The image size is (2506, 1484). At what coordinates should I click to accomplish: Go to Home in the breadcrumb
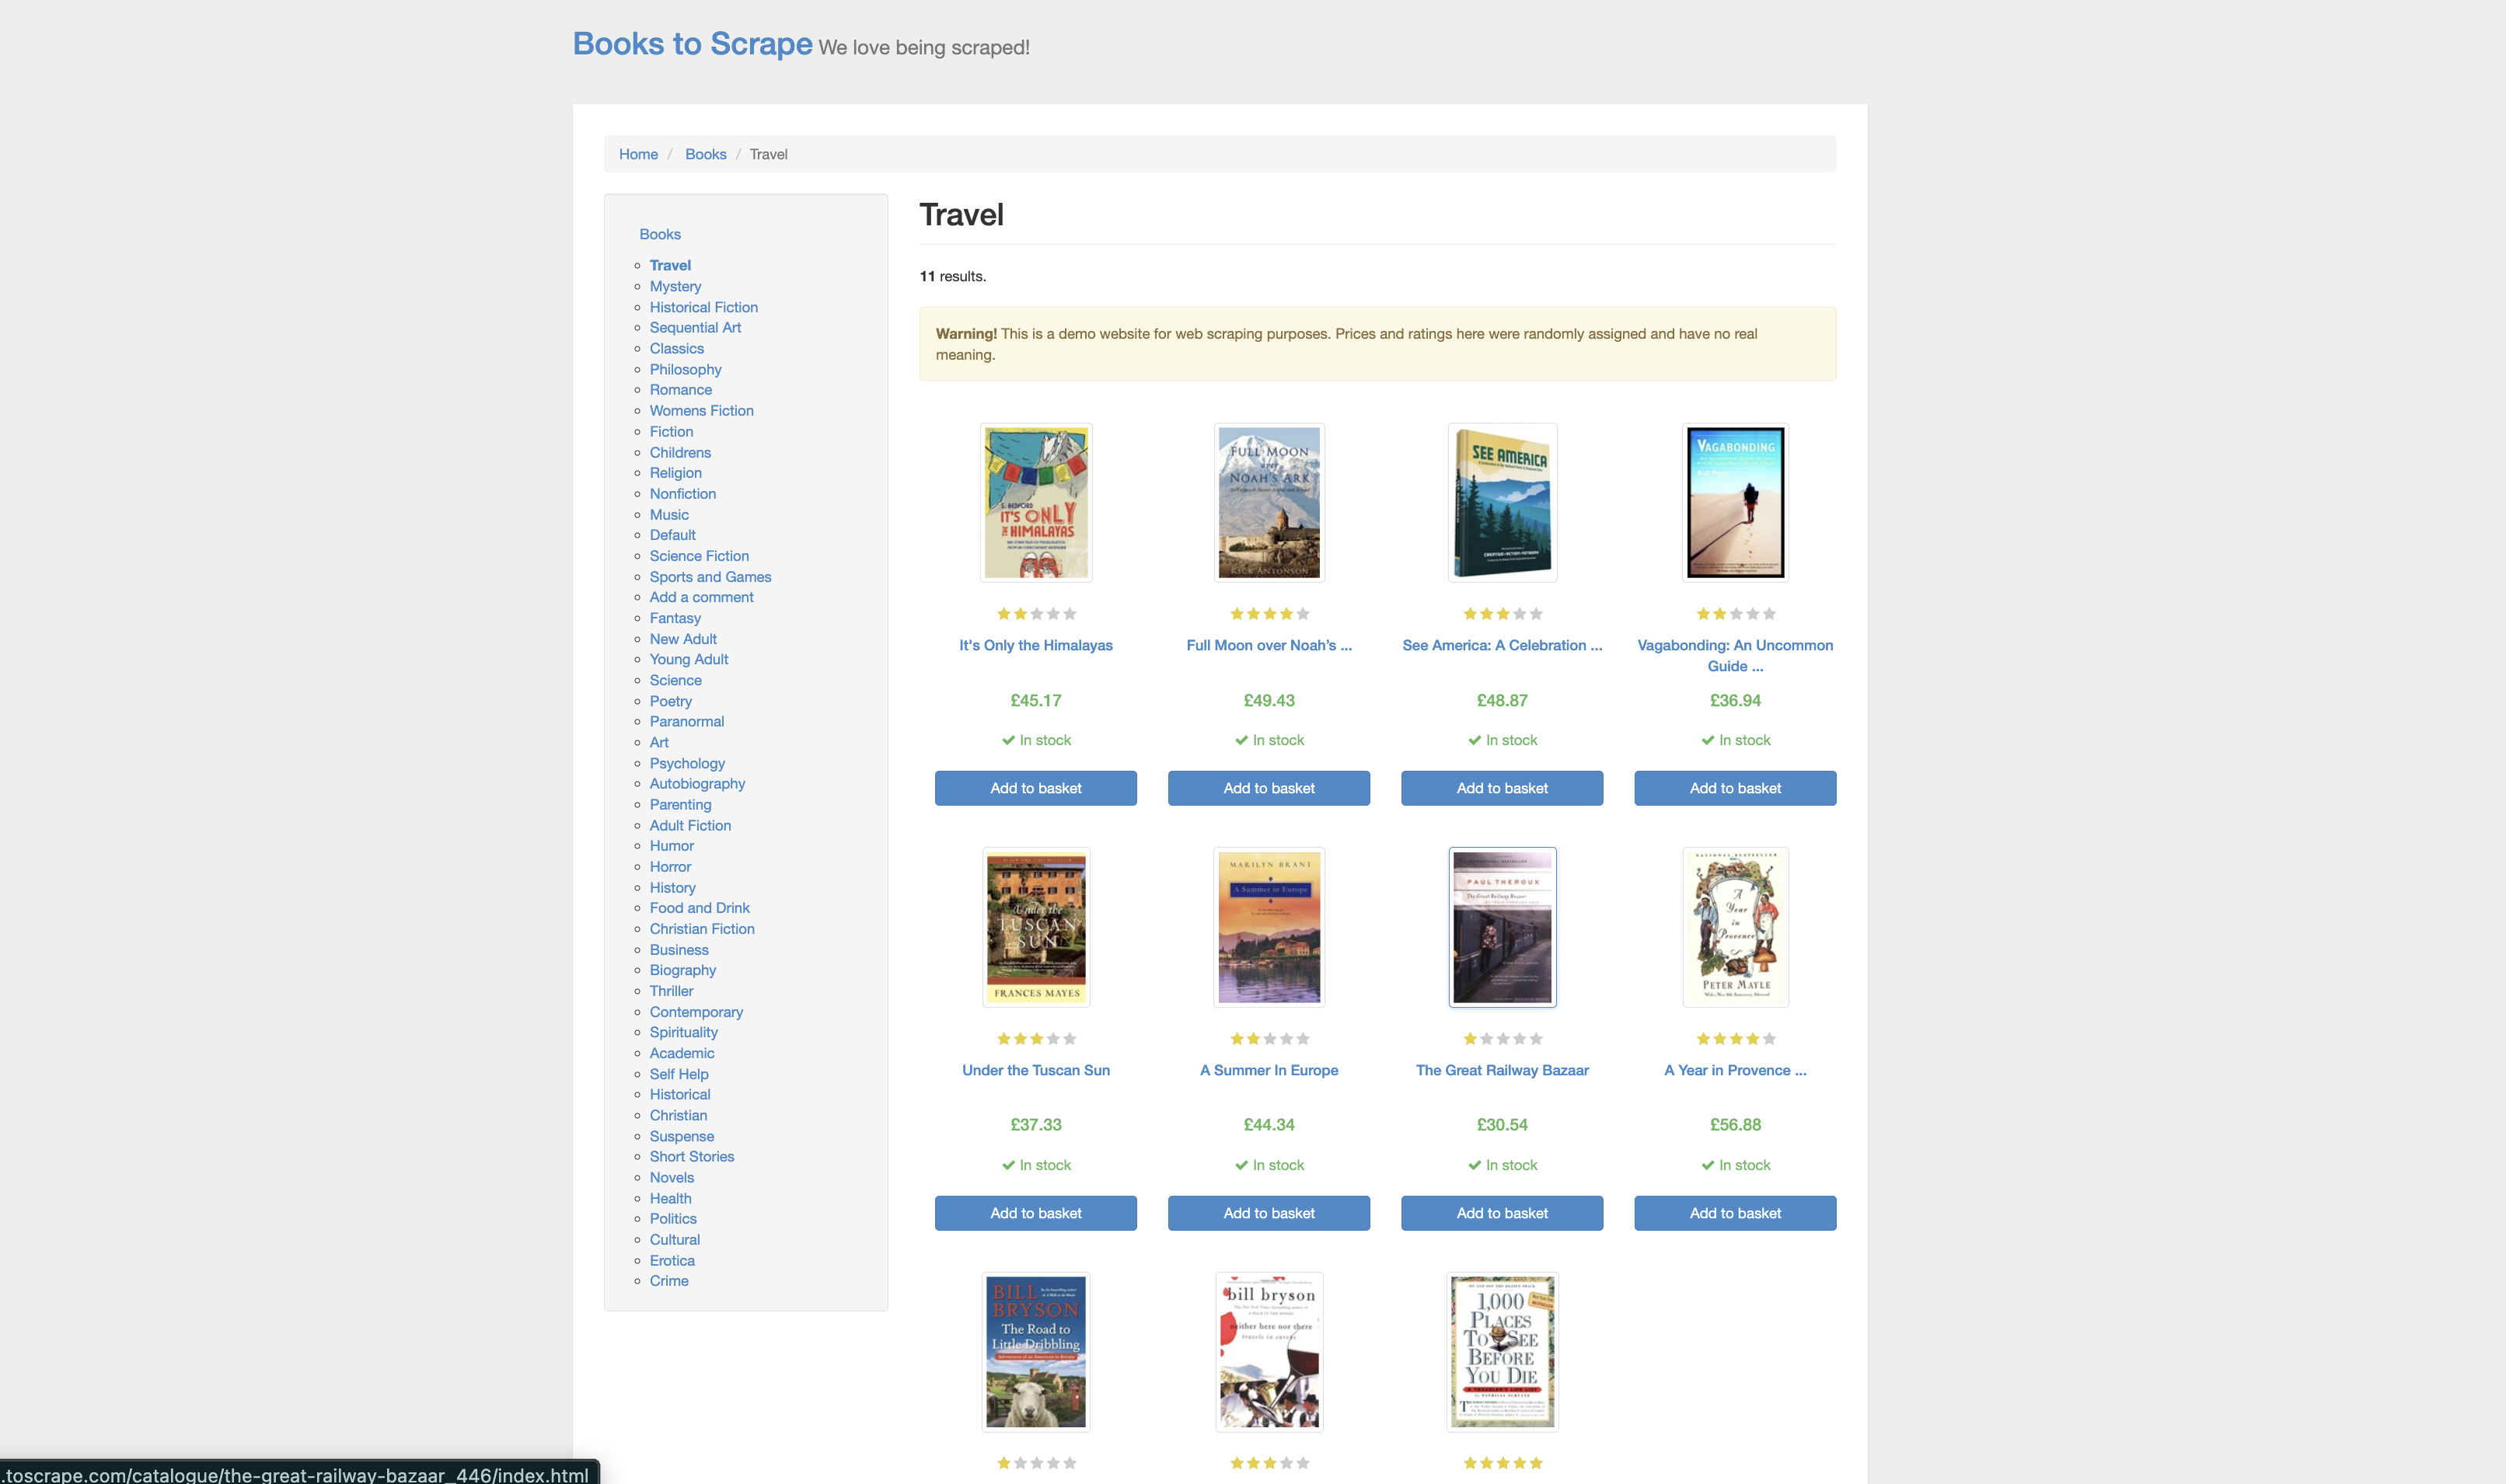[638, 154]
